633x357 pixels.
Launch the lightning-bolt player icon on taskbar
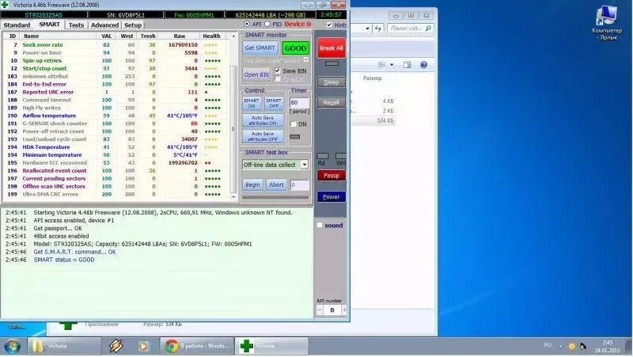click(116, 346)
